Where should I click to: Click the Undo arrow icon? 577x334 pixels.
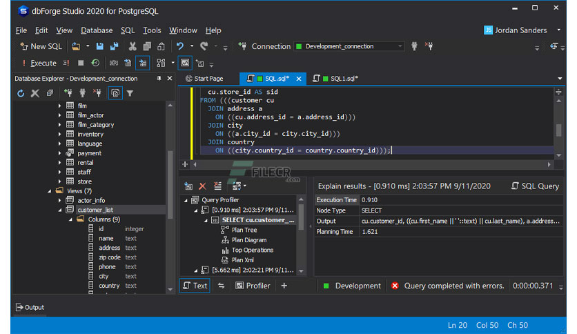(180, 46)
